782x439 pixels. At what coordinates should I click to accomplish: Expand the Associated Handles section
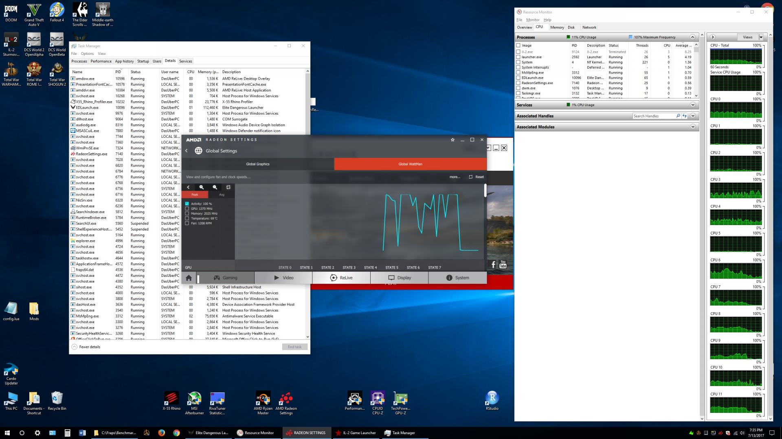click(x=692, y=116)
